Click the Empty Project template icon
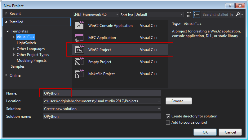Viewport: 248px width, 140px height. pyautogui.click(x=80, y=62)
